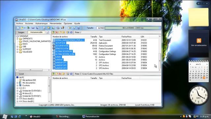Screen dimensions: 211x119
Task: Click the Save floppy disk icon
Action: click(33, 28)
